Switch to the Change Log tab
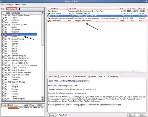The width and height of the screenshot is (148, 117). (x=113, y=77)
